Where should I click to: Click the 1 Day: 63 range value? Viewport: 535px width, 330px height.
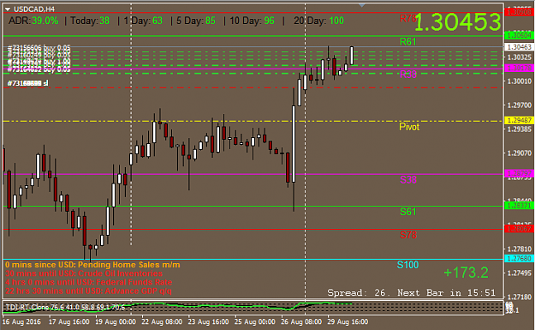(143, 21)
